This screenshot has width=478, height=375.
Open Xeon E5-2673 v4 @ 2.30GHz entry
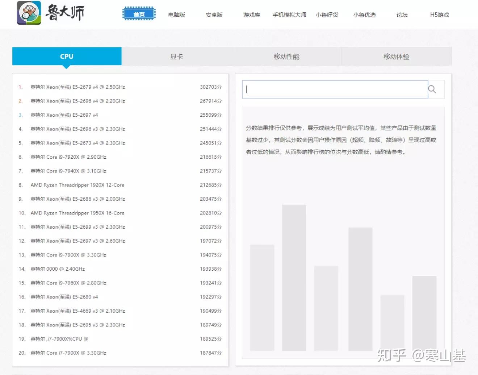(120, 143)
